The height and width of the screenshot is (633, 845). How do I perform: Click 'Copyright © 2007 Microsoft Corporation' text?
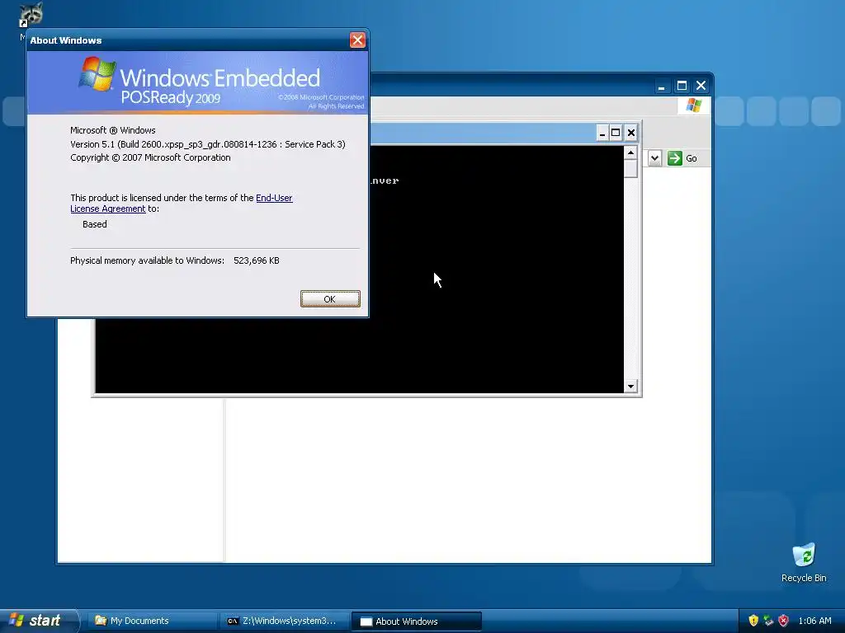tap(150, 157)
